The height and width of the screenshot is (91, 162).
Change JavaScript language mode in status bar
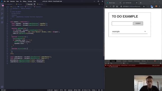[x=70, y=90]
